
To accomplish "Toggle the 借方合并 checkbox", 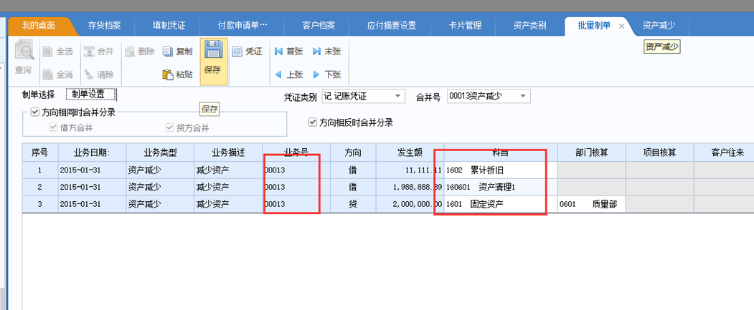I will coord(53,127).
